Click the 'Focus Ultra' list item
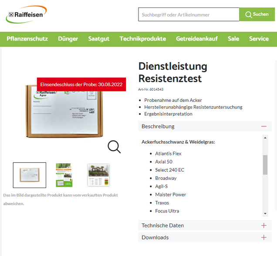 pyautogui.click(x=167, y=211)
